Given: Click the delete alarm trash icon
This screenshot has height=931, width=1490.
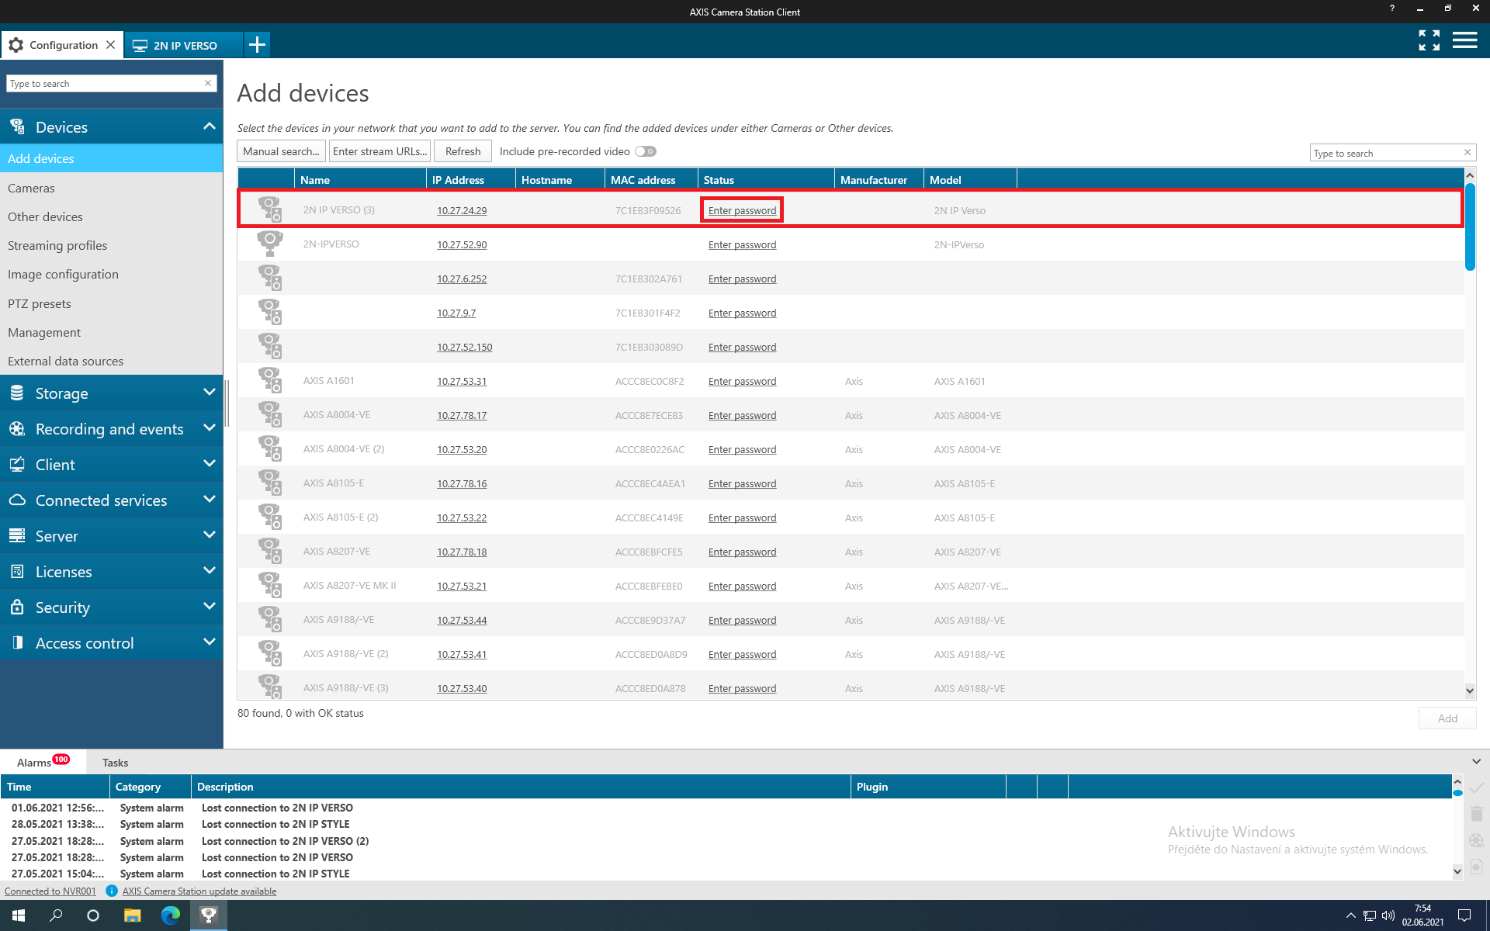Looking at the screenshot, I should [1476, 814].
